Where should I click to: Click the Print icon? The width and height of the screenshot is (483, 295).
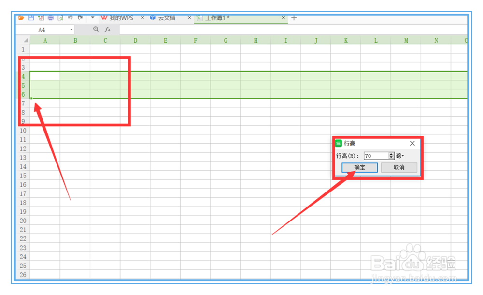pos(51,18)
